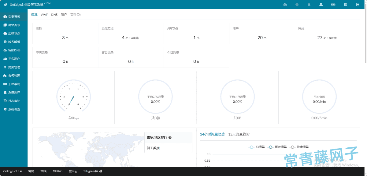Open the user profile icon in header
Viewport: 367px width, 176px height.
tap(321, 5)
